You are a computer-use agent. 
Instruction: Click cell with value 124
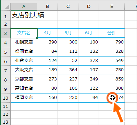[x=48, y=61]
